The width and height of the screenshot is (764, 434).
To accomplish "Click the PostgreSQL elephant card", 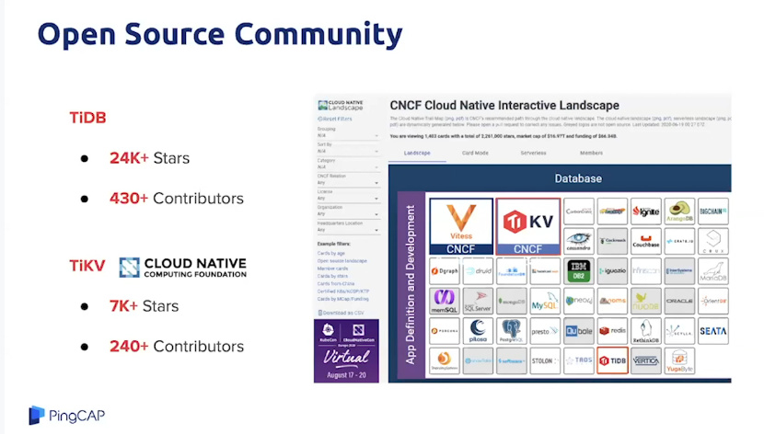I will coord(510,330).
